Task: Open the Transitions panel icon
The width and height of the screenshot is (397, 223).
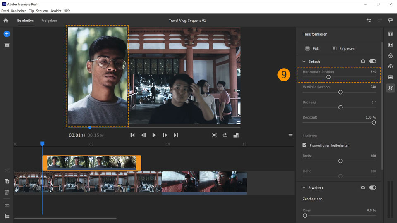Action: [390, 45]
